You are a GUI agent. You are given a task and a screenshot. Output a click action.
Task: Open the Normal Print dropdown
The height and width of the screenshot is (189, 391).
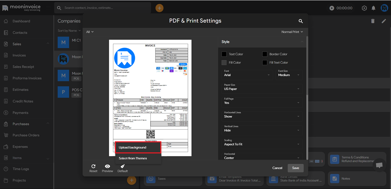click(x=292, y=32)
